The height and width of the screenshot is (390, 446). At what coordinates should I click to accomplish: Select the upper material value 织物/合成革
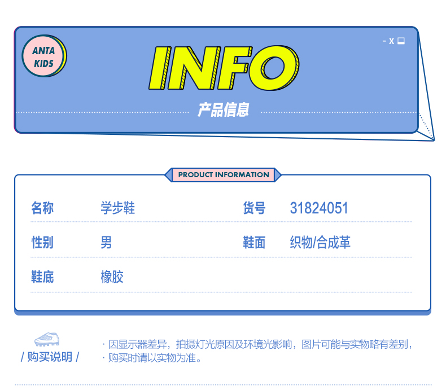pos(320,243)
